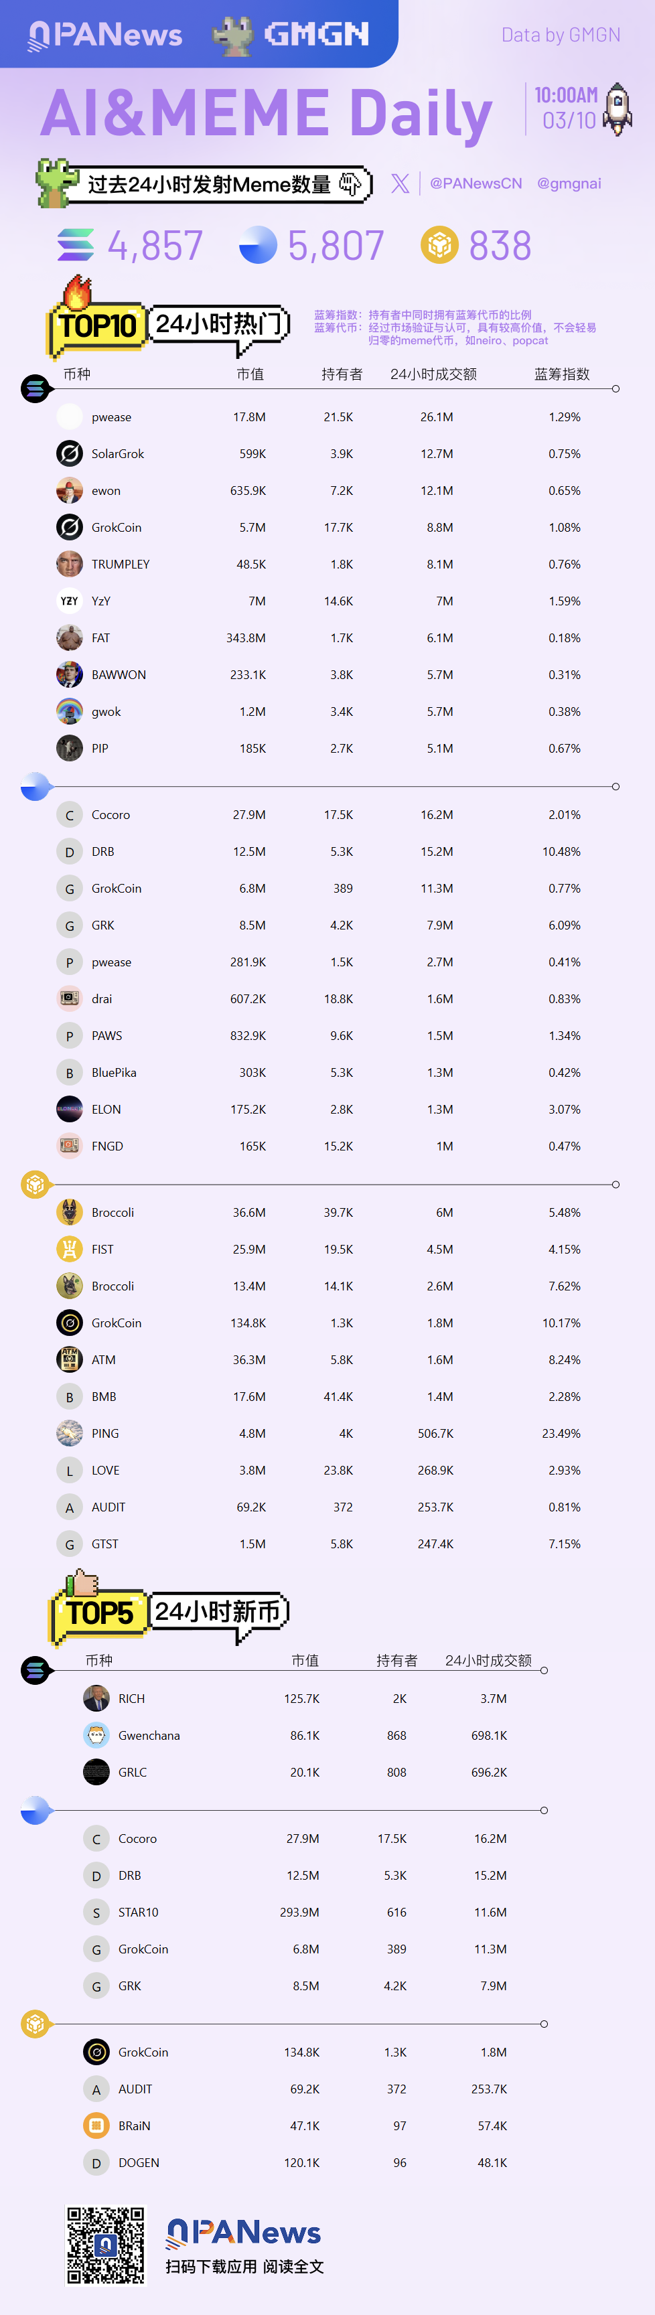This screenshot has height=2315, width=655.
Task: Click the pixel rocket icon at top
Action: 618,108
